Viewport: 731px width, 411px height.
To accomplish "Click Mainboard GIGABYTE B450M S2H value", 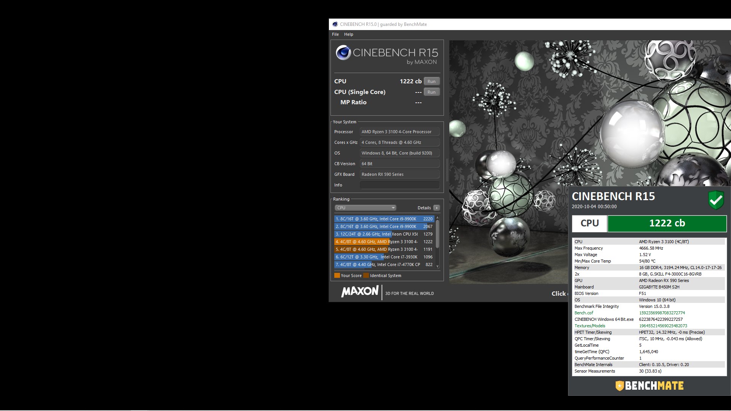I will (x=659, y=287).
